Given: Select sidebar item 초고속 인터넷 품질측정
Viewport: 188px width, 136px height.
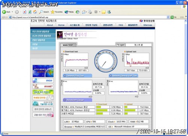Looking at the screenshot, I should coord(43,36).
